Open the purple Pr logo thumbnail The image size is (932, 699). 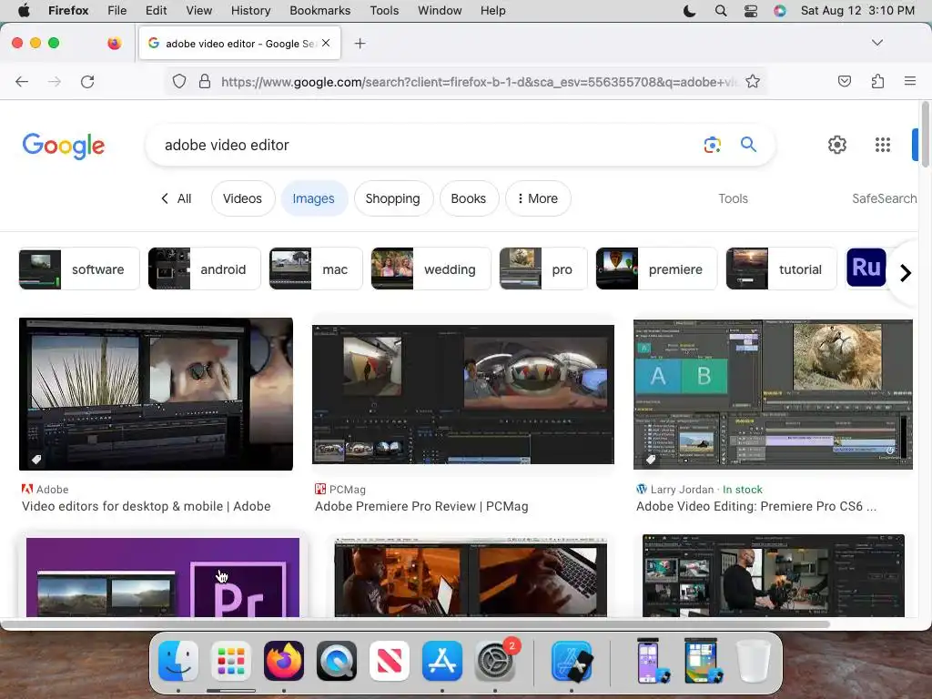click(x=163, y=577)
